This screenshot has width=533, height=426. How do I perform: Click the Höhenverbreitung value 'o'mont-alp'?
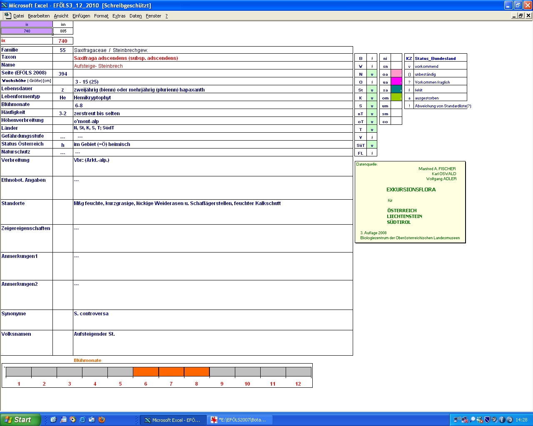click(86, 121)
